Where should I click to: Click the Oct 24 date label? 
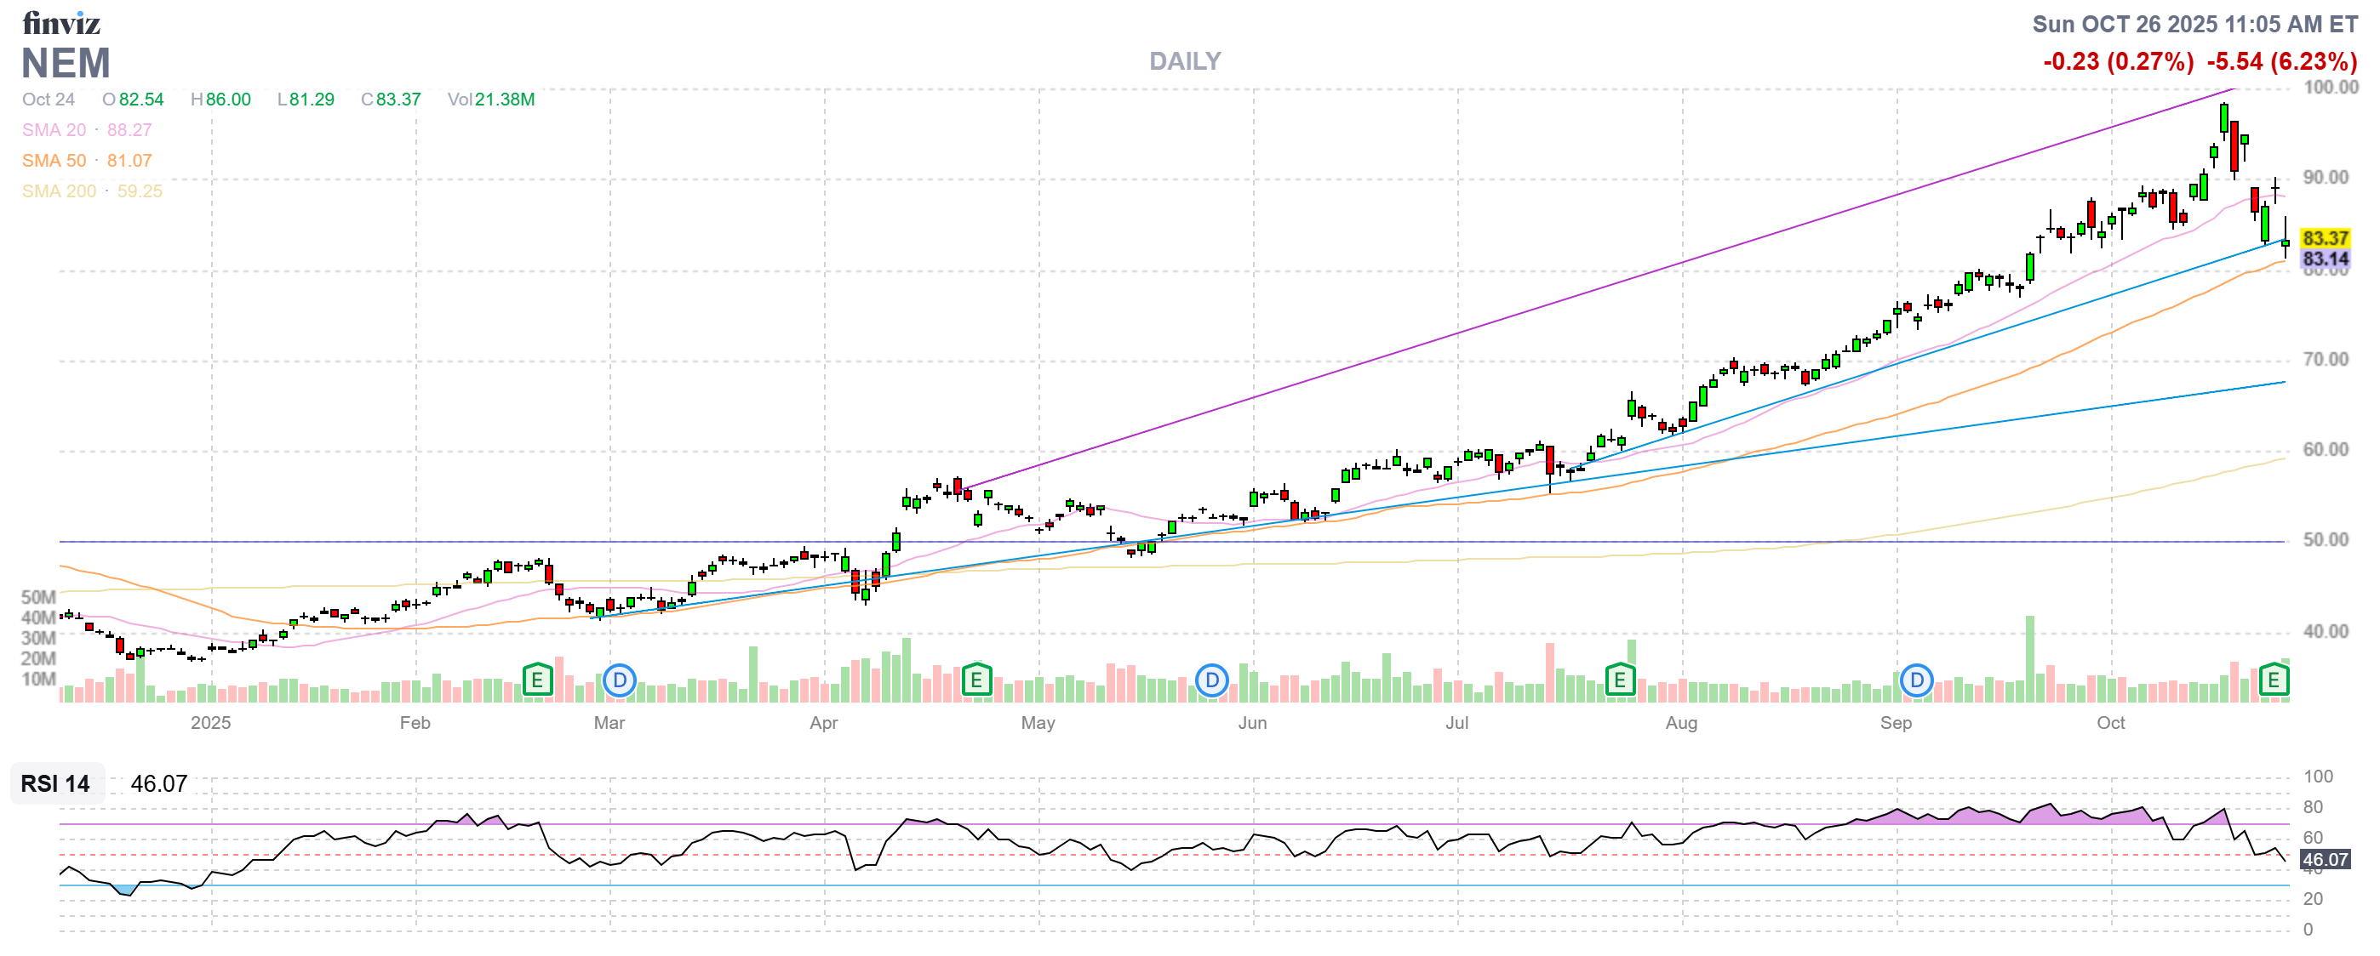pos(48,100)
